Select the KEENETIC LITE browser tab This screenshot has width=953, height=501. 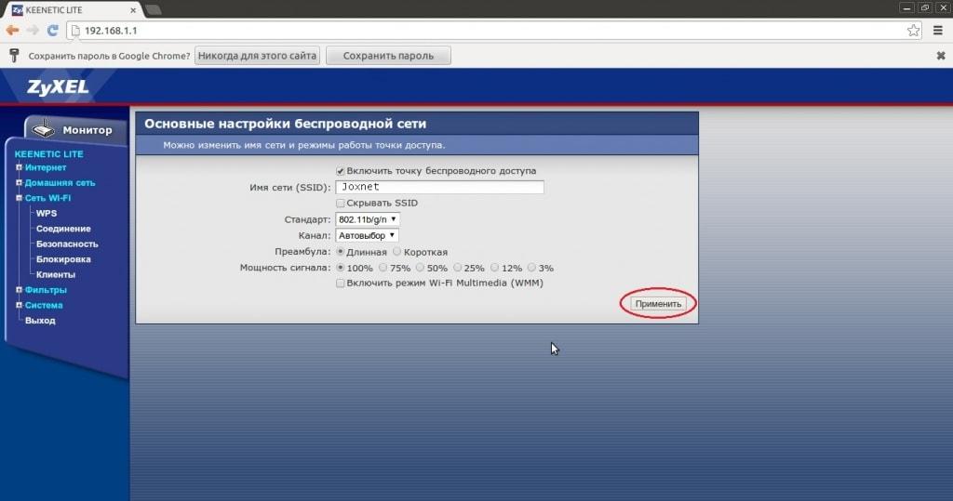(x=73, y=10)
